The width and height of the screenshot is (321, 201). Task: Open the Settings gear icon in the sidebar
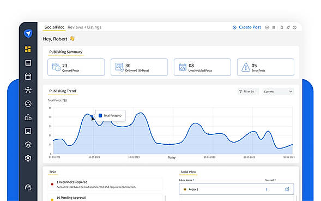click(x=28, y=158)
